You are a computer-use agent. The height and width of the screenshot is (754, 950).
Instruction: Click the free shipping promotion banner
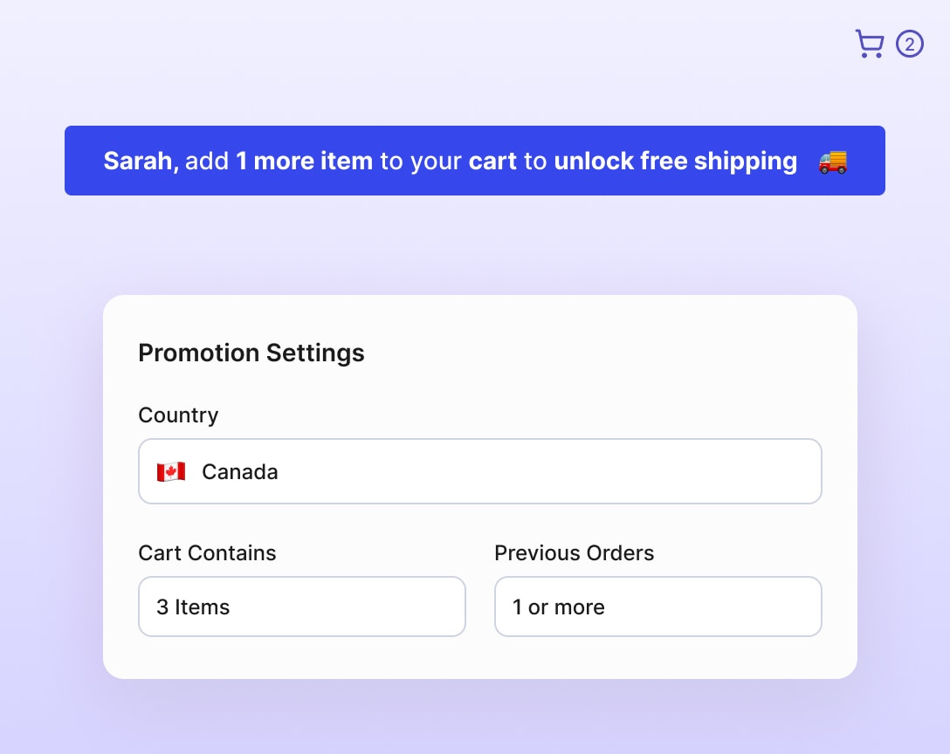[x=475, y=161]
